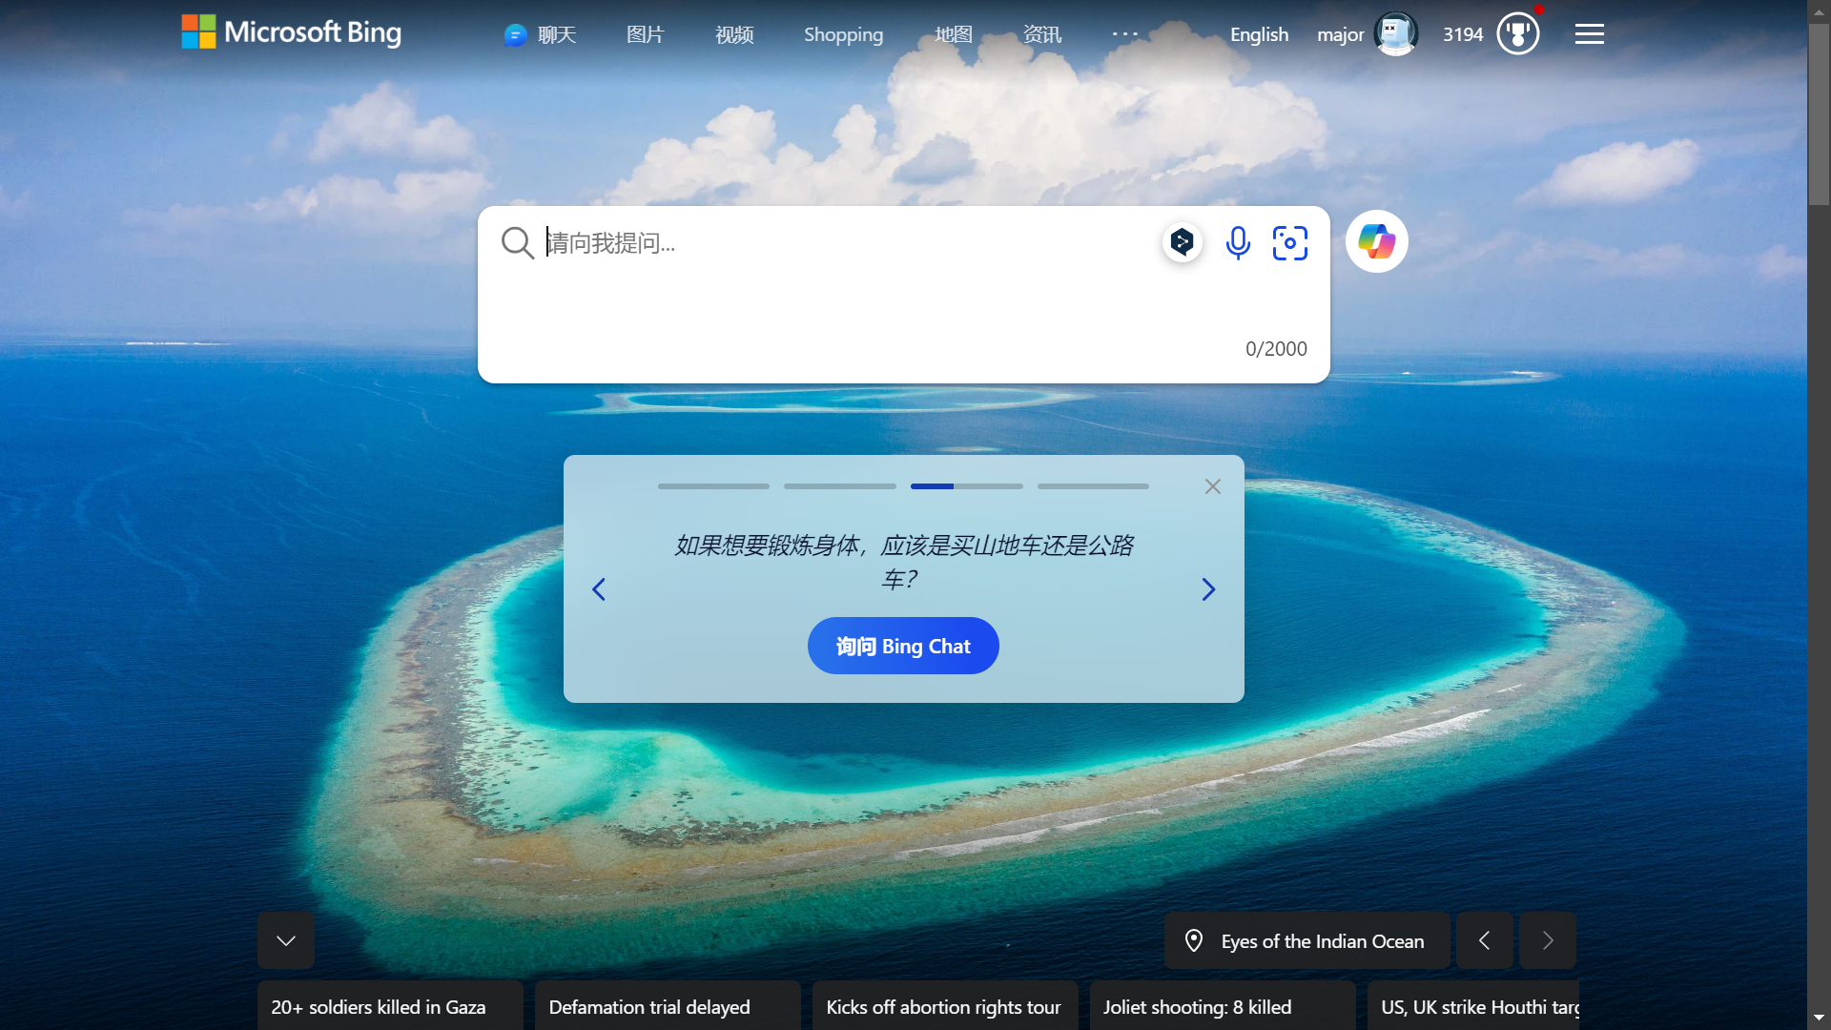The height and width of the screenshot is (1030, 1831).
Task: Expand the hamburger menu top right
Action: tap(1590, 34)
